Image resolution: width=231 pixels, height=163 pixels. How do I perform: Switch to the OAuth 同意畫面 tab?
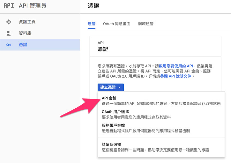click(x=116, y=24)
